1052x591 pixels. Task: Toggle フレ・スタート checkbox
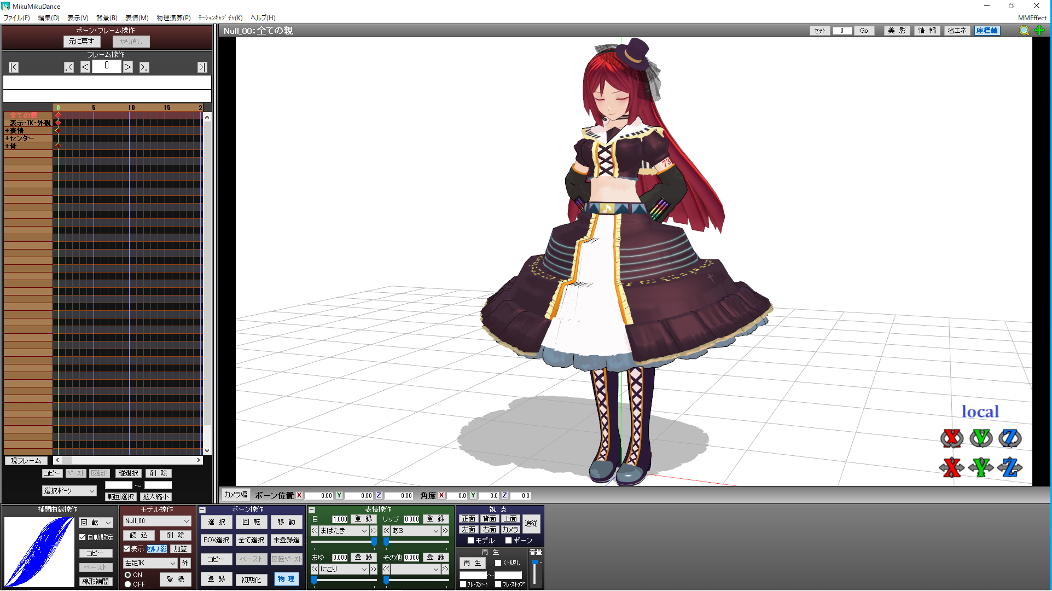463,584
